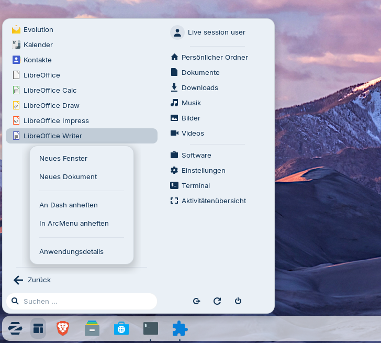Click the power off icon
Viewport: 381px width, 343px height.
(x=238, y=301)
